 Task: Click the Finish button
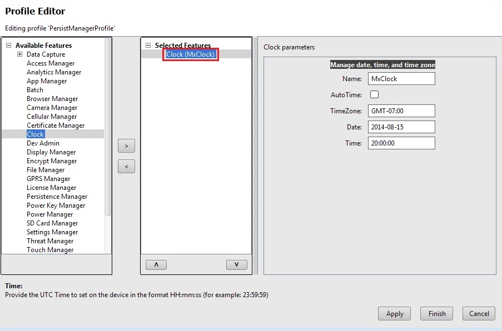coord(436,314)
